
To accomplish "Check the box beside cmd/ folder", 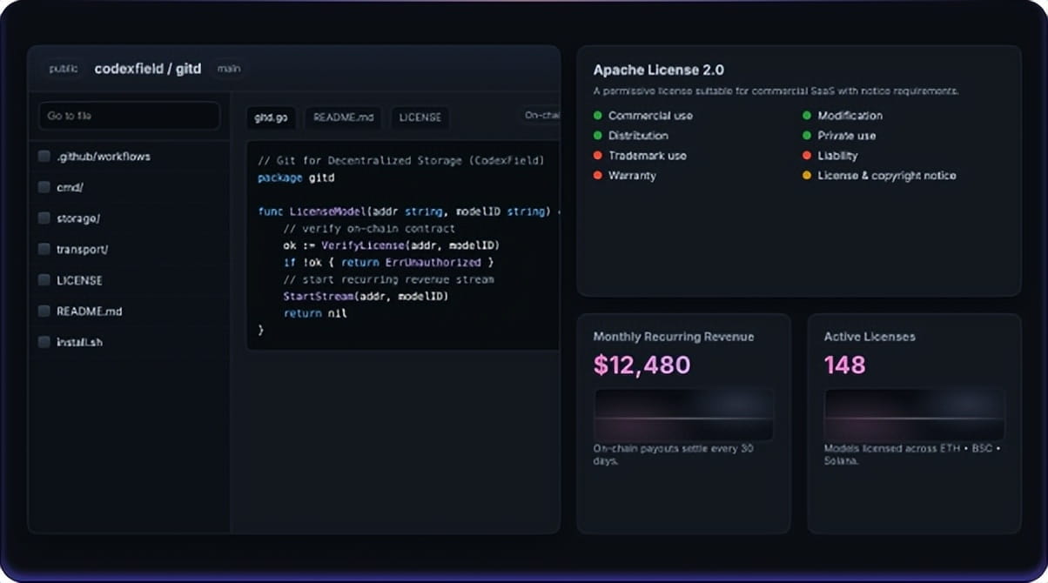I will (x=44, y=187).
